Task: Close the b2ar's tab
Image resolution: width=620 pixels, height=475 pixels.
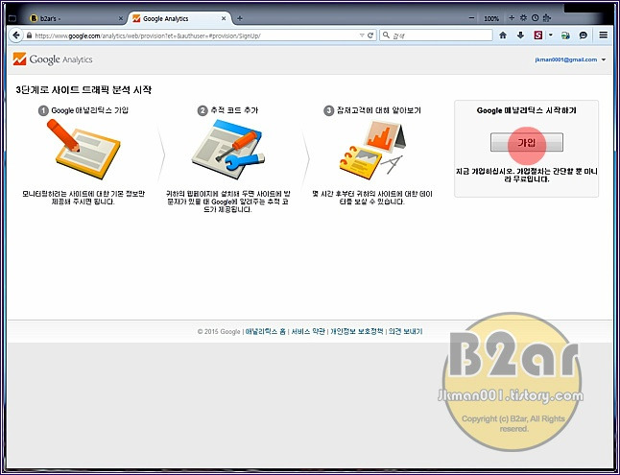Action: tap(121, 18)
